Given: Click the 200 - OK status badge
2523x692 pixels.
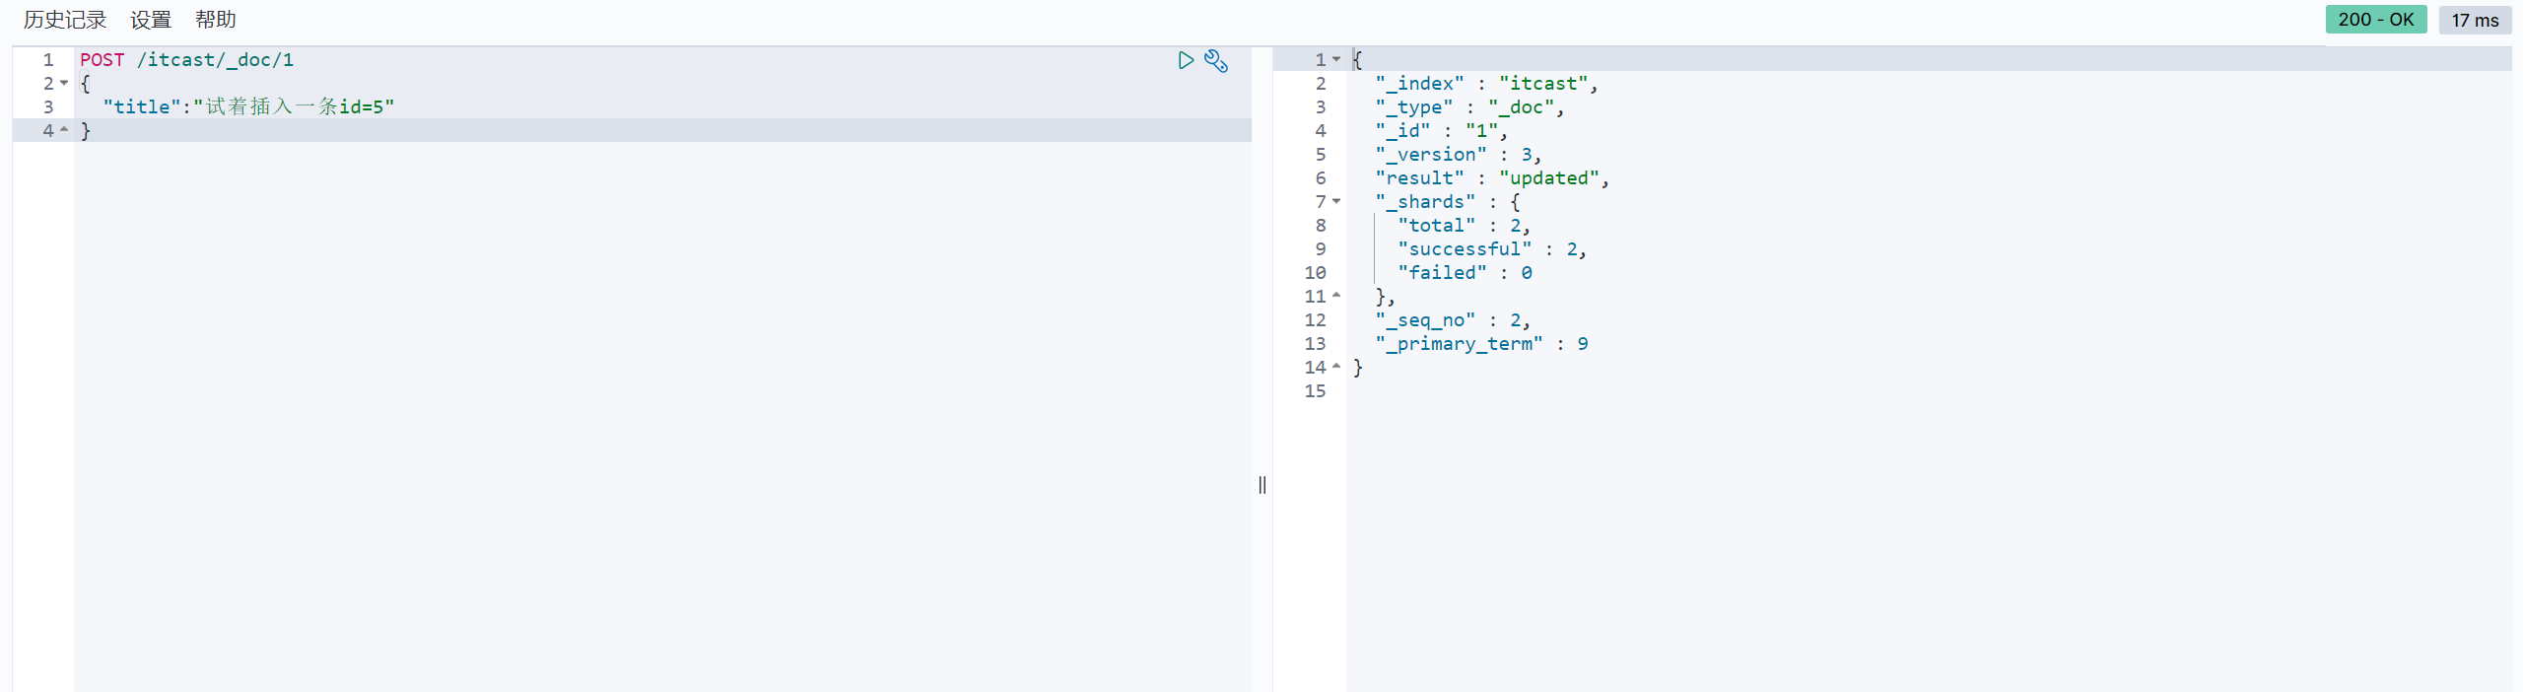Looking at the screenshot, I should pyautogui.click(x=2375, y=20).
